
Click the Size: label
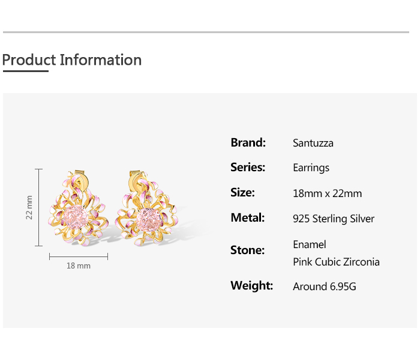[x=242, y=192]
